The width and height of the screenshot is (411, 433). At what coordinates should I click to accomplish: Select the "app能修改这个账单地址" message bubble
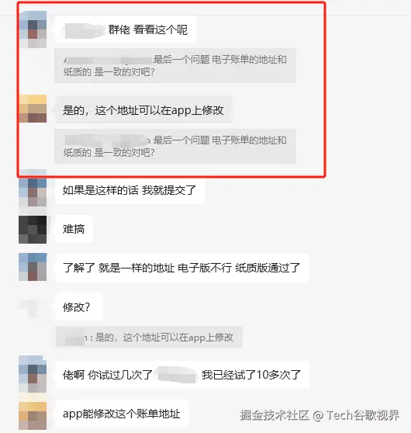coord(122,414)
